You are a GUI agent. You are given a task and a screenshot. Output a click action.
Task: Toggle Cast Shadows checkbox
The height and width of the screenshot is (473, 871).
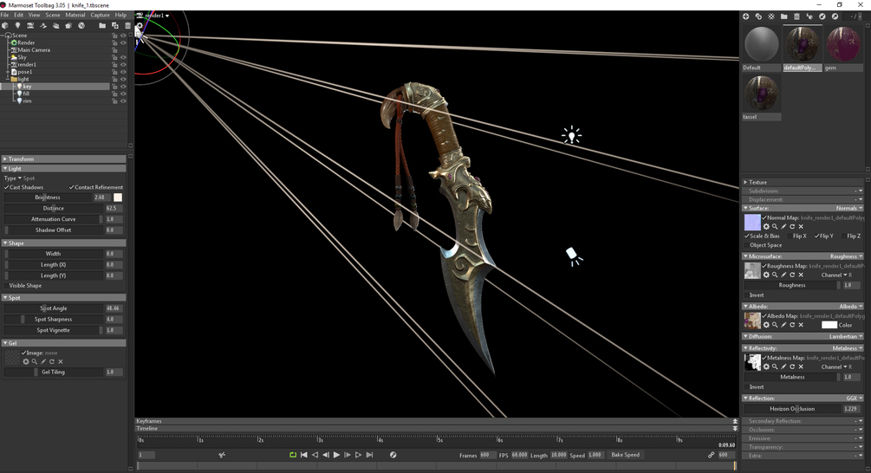7,187
